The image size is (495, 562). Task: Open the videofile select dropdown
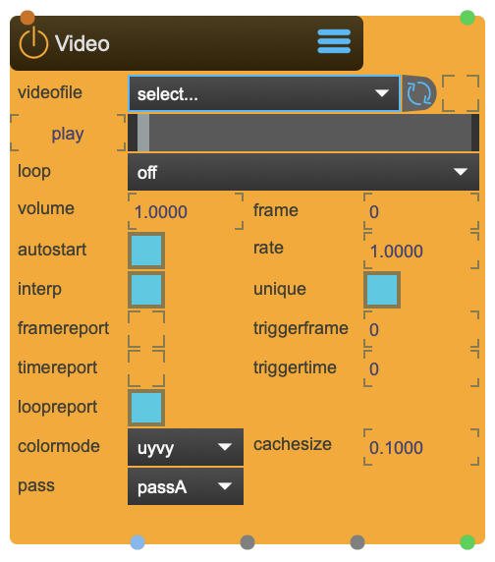click(264, 93)
